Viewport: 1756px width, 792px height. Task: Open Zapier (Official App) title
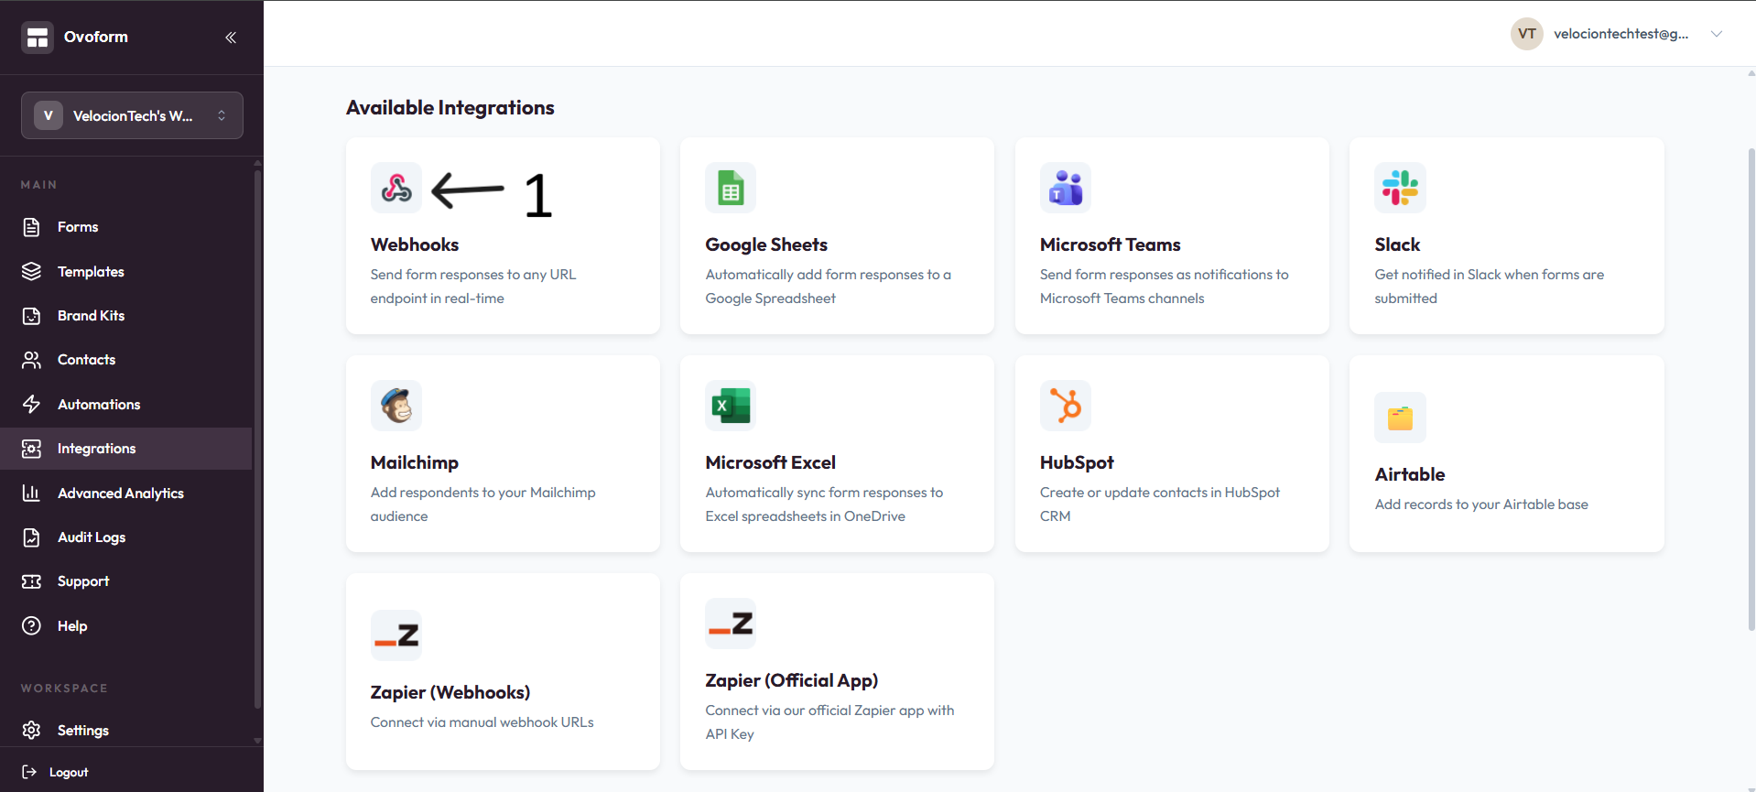[792, 680]
